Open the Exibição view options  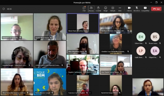(x=113, y=9)
